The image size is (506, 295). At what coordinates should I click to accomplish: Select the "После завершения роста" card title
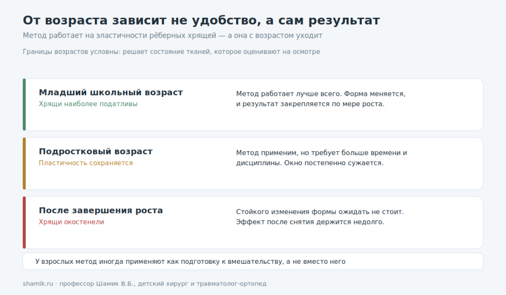pos(101,211)
